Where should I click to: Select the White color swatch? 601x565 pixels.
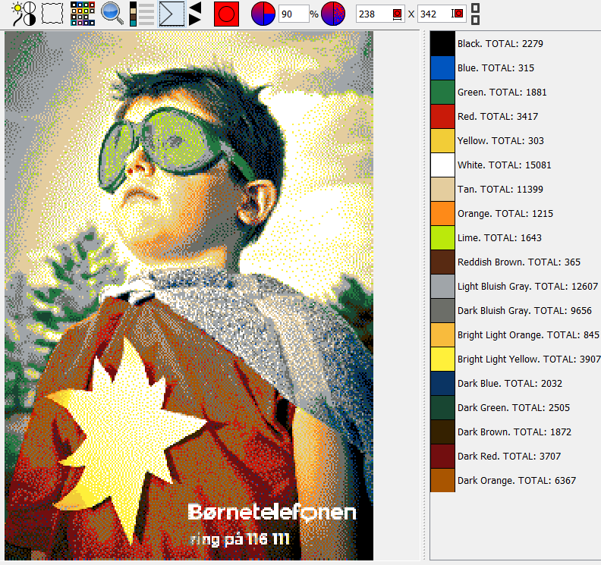coord(442,165)
